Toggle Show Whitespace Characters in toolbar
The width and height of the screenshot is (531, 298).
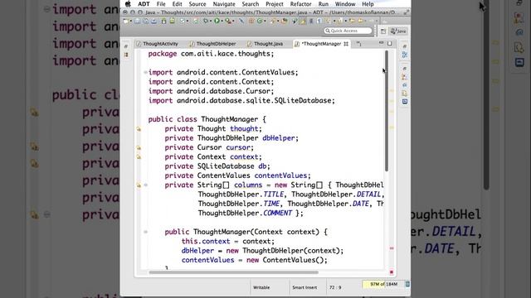[x=319, y=21]
